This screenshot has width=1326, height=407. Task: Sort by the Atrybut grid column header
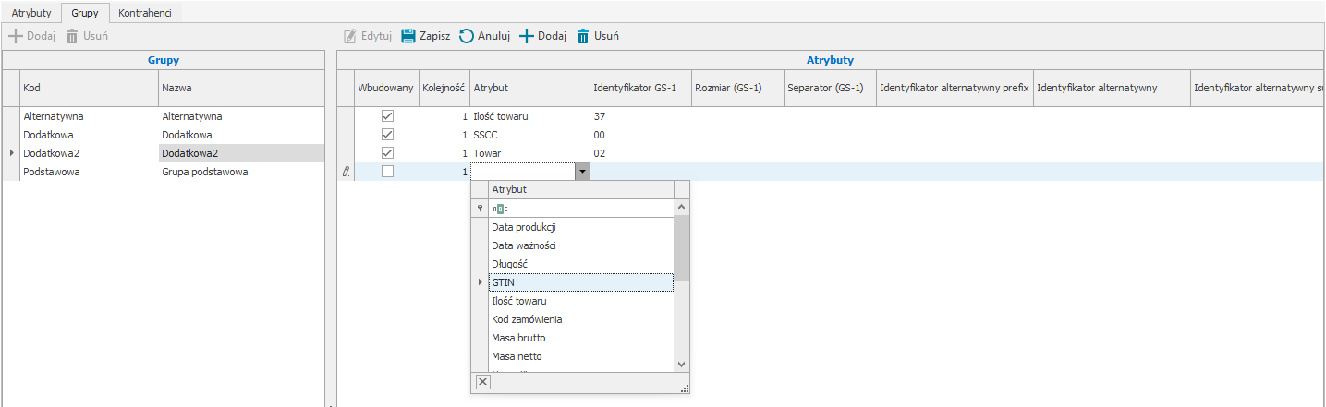click(529, 88)
